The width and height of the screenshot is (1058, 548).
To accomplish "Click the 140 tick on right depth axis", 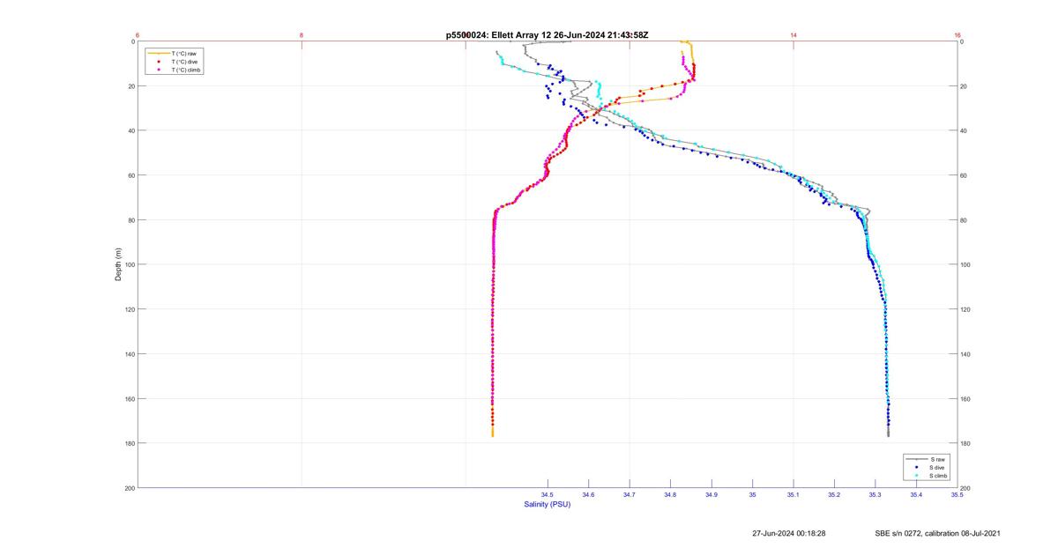I will [966, 354].
